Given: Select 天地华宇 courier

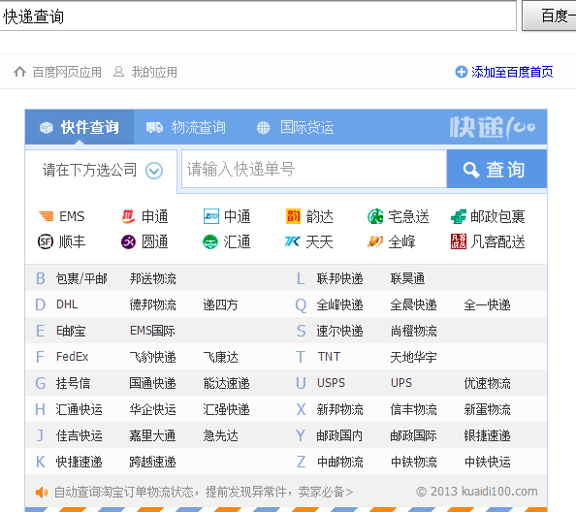Looking at the screenshot, I should click(414, 357).
